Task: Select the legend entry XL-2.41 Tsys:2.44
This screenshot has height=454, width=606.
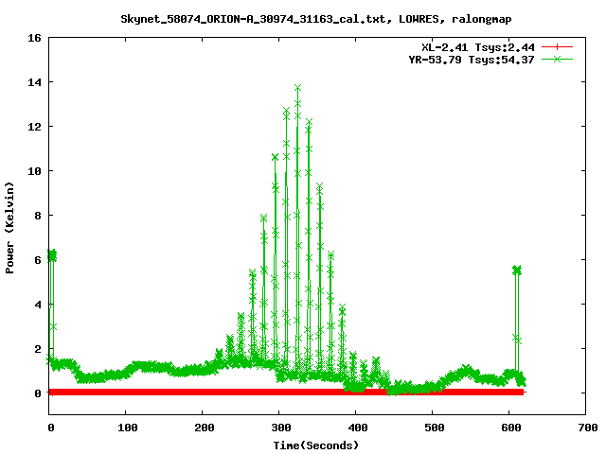Action: 477,47
